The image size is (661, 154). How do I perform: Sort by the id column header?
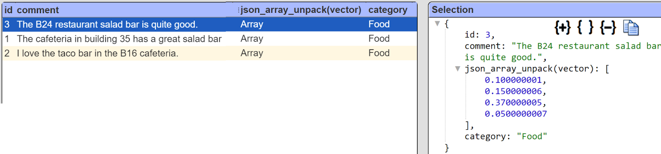8,10
